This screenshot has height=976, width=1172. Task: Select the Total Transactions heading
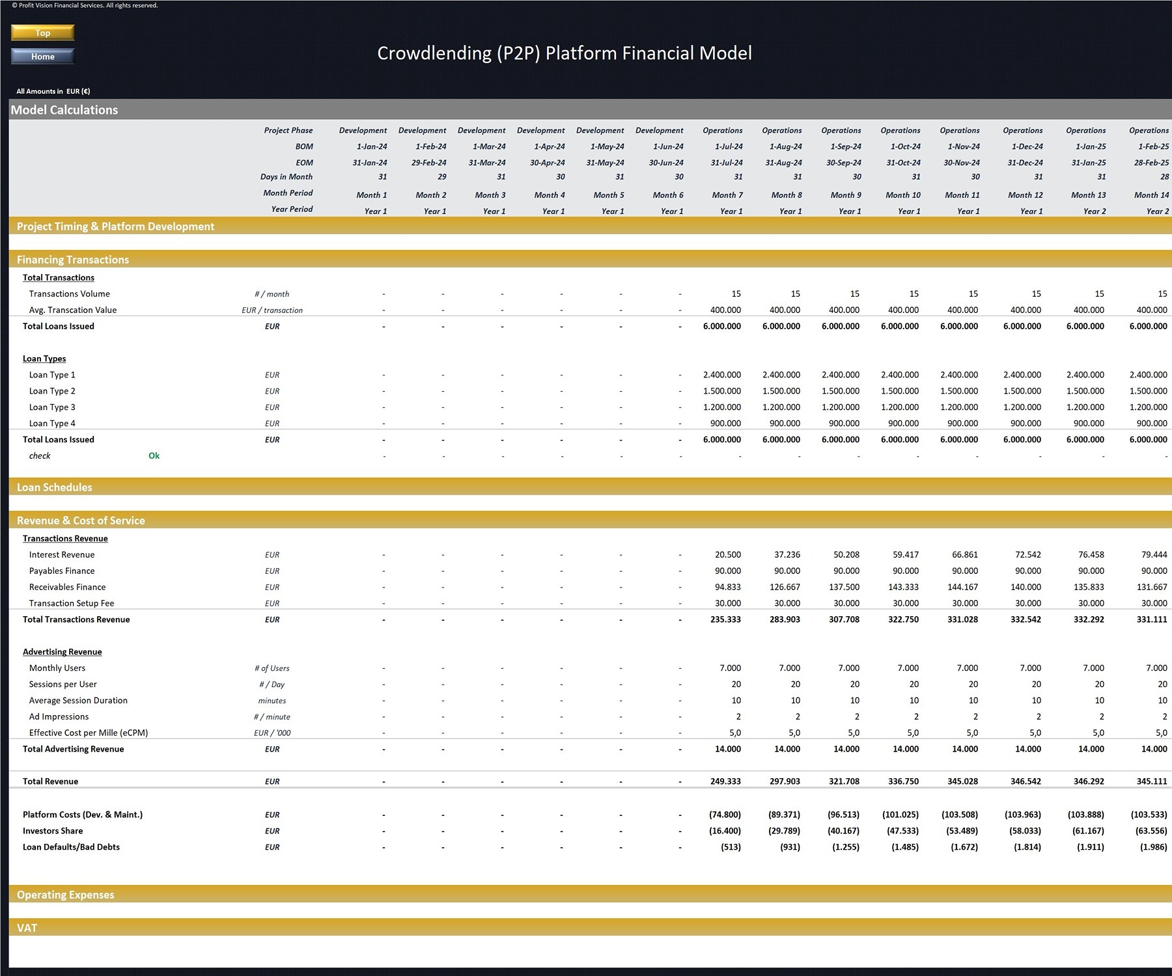[59, 278]
